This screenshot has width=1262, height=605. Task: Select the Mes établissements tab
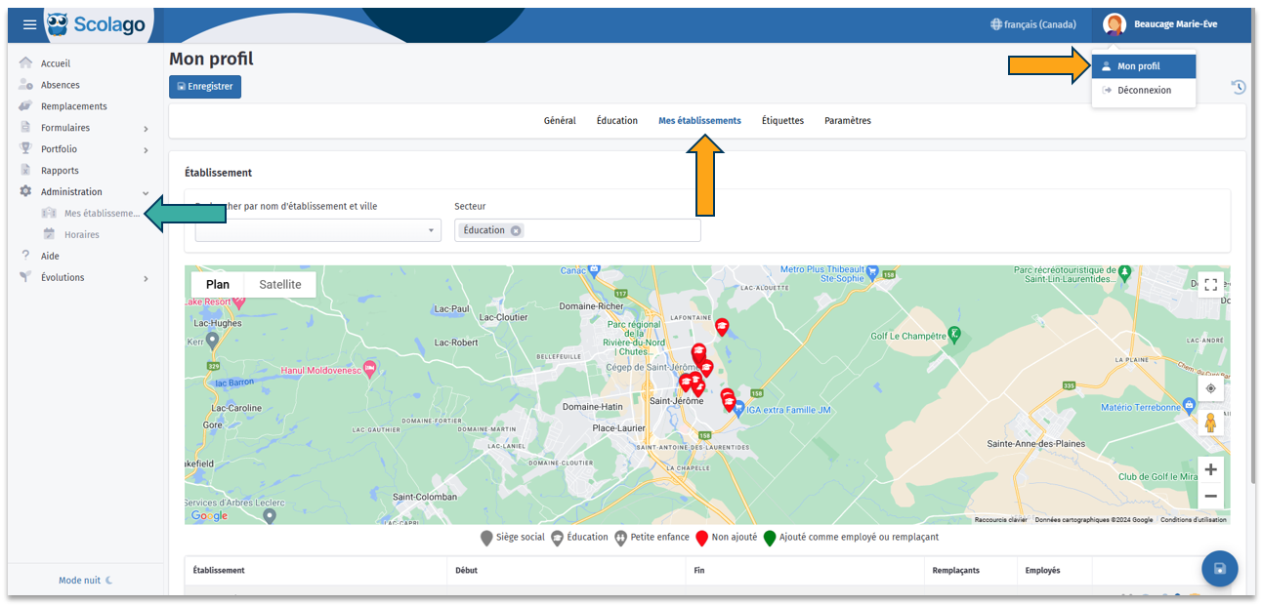(x=699, y=121)
